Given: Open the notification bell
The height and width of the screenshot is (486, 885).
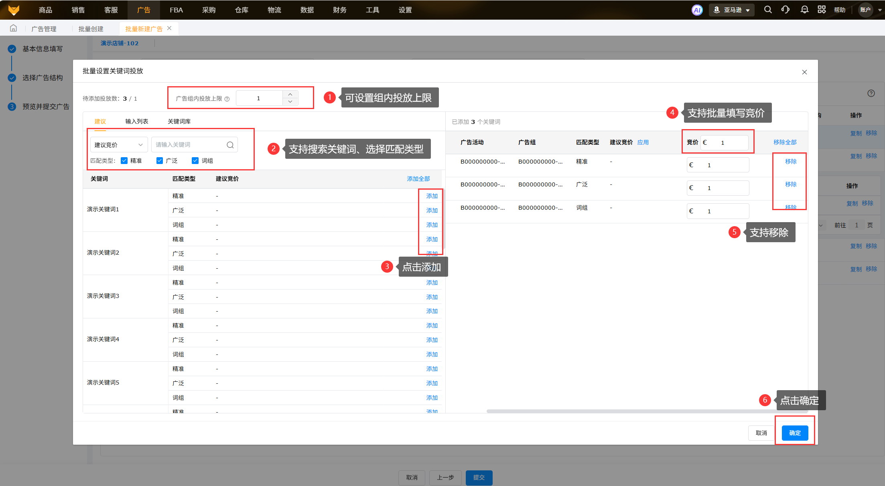Looking at the screenshot, I should coord(804,10).
